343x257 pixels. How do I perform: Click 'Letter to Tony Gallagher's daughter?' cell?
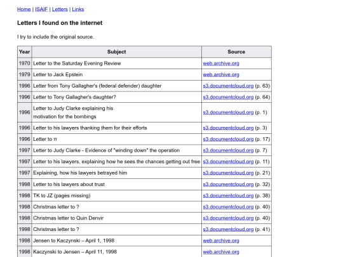pos(117,97)
